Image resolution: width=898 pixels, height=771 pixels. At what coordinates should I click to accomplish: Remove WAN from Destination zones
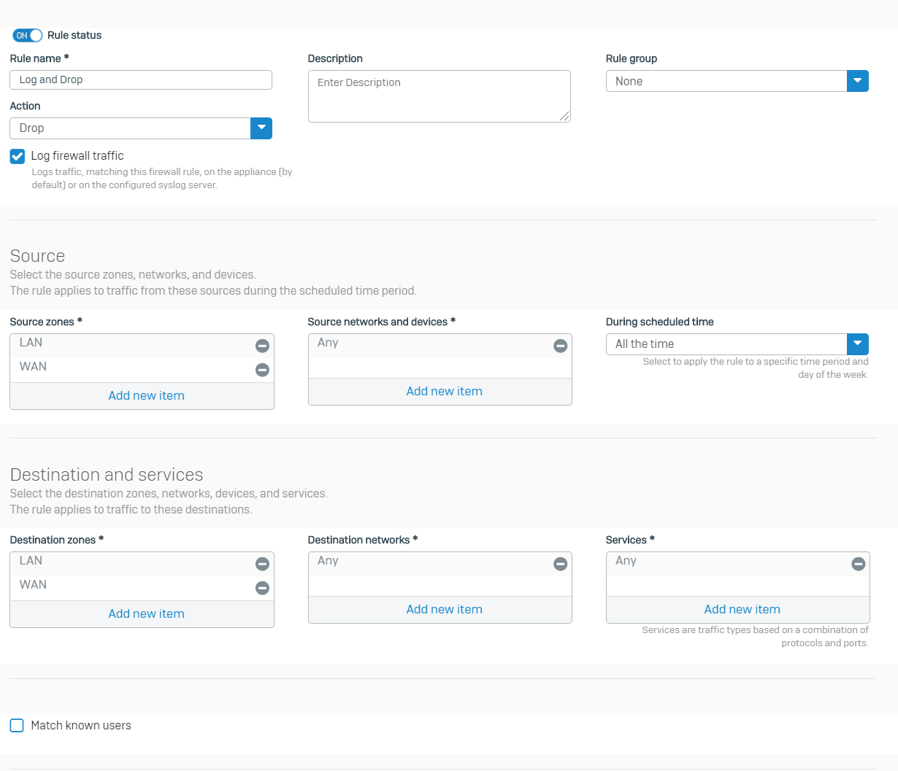[x=262, y=588]
